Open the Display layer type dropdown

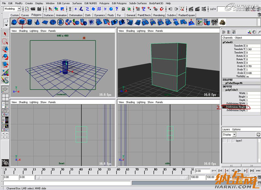pos(229,135)
